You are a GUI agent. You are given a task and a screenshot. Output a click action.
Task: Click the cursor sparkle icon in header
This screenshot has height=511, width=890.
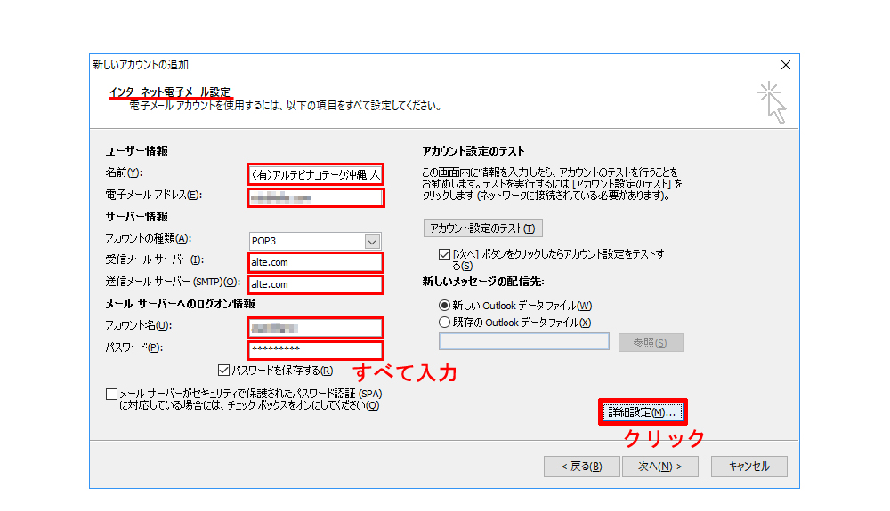(771, 101)
